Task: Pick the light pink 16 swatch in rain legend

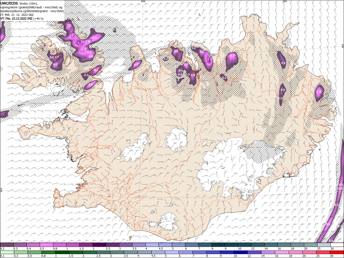Action: click(x=281, y=252)
